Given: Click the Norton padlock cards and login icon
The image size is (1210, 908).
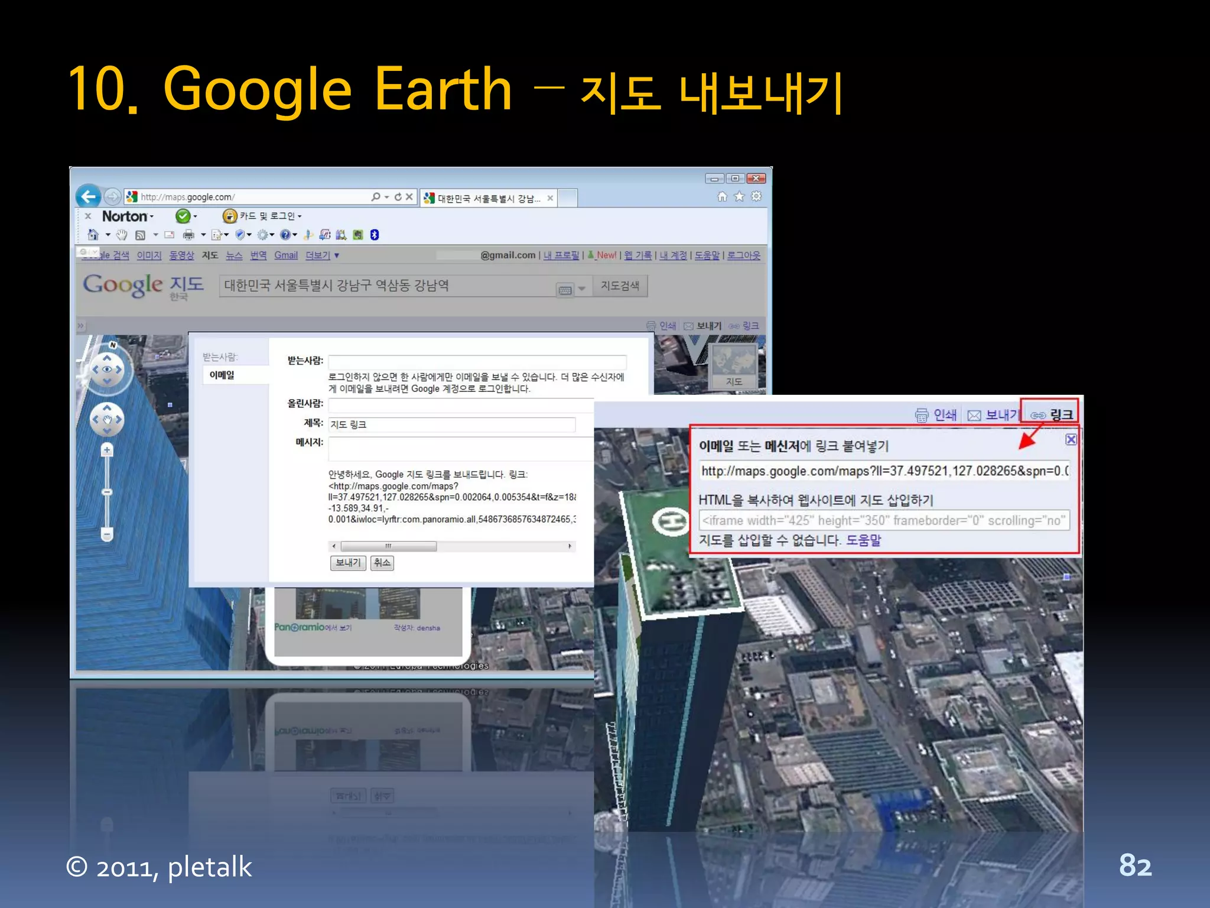Looking at the screenshot, I should click(x=230, y=216).
